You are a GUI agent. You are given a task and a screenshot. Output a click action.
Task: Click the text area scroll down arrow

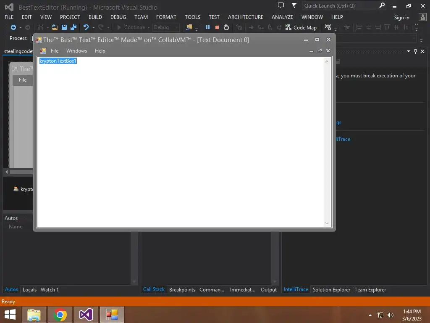tap(327, 223)
